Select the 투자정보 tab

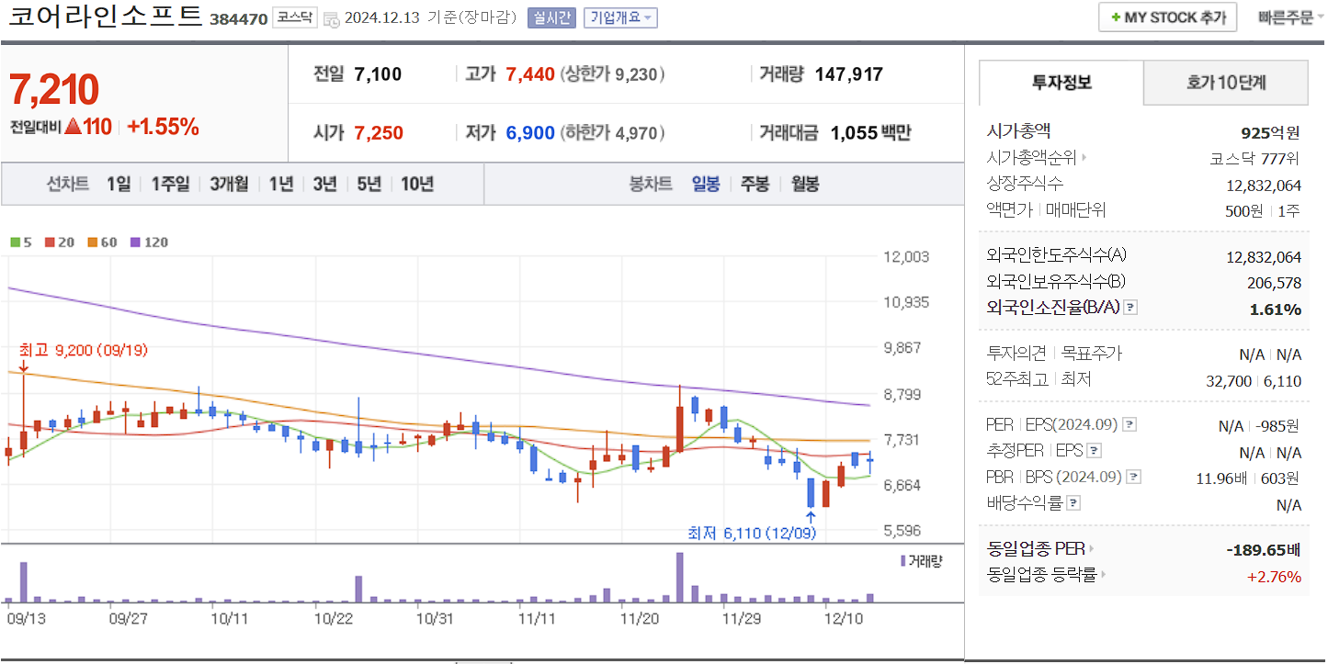[1060, 83]
